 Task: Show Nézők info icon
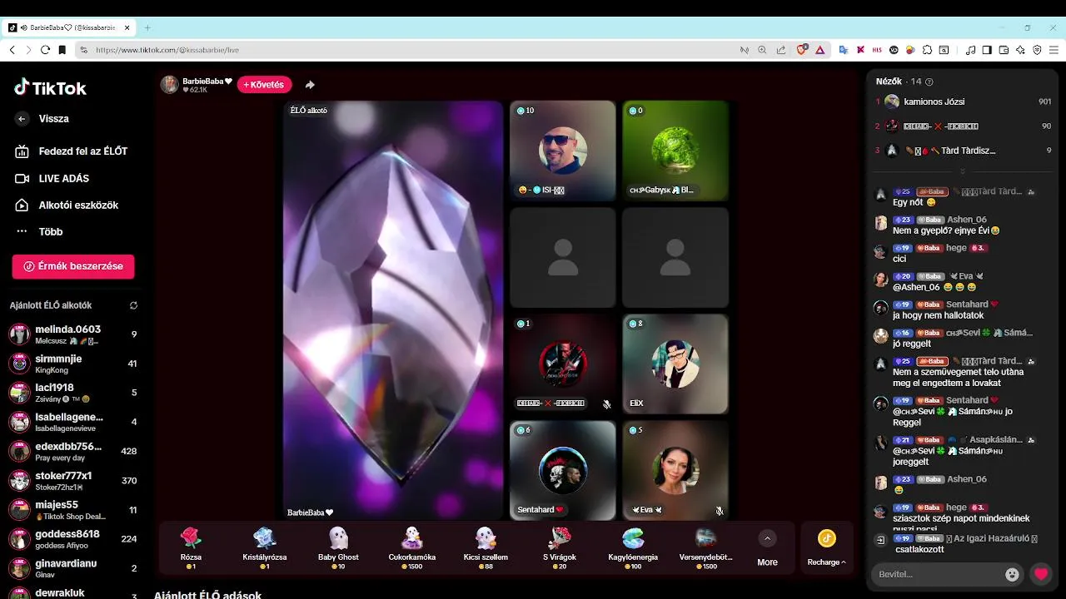coord(929,82)
